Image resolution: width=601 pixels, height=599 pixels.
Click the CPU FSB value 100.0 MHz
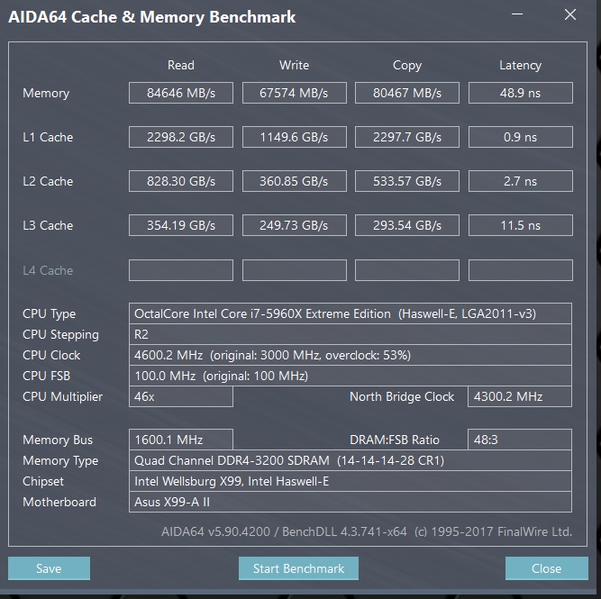click(x=351, y=376)
